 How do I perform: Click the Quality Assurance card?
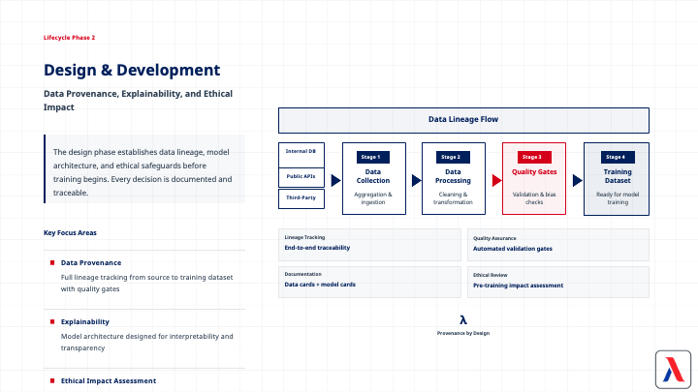[x=557, y=244]
